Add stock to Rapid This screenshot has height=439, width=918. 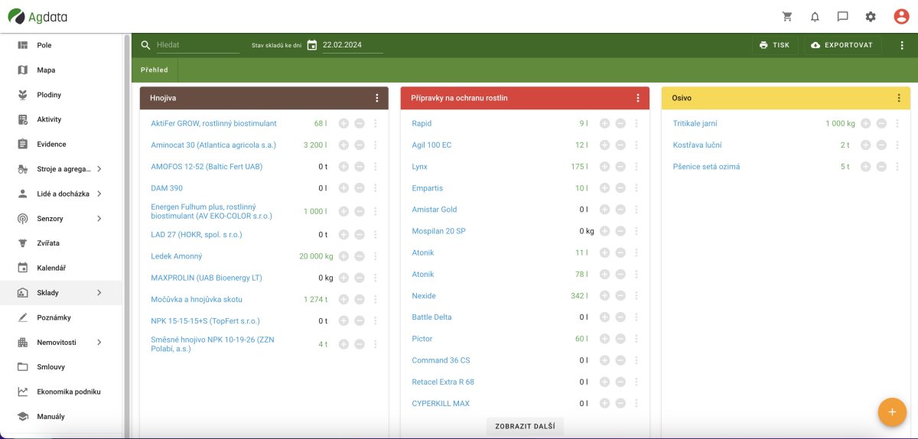click(604, 123)
